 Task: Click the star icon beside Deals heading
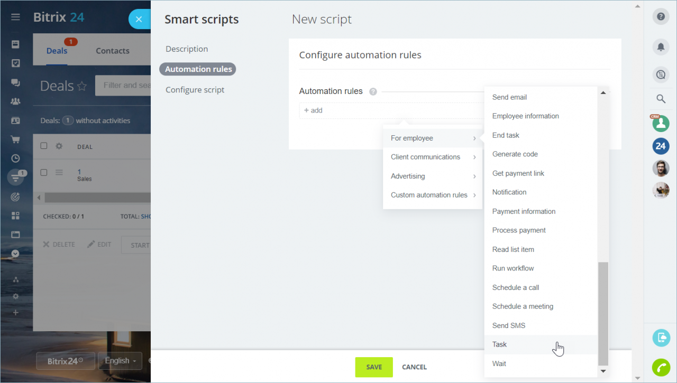(x=82, y=86)
